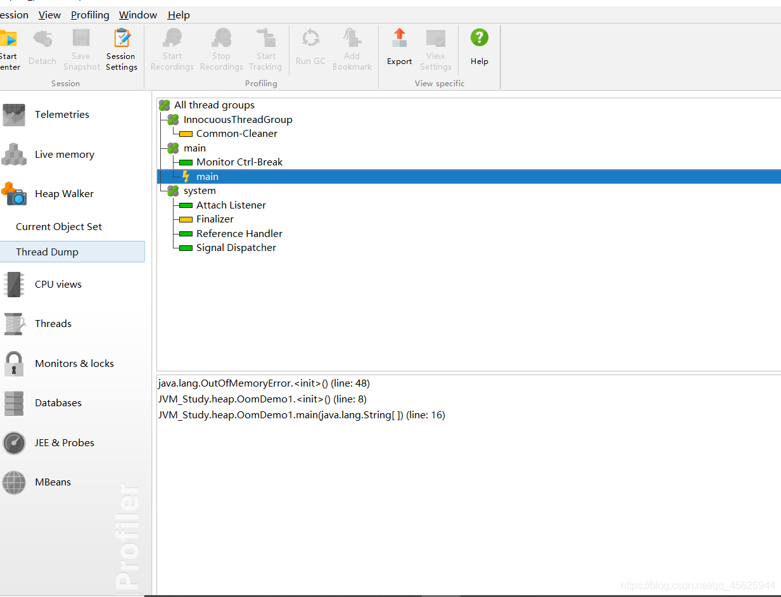
Task: Select the Monitor Ctrl-Break thread
Action: pos(239,162)
